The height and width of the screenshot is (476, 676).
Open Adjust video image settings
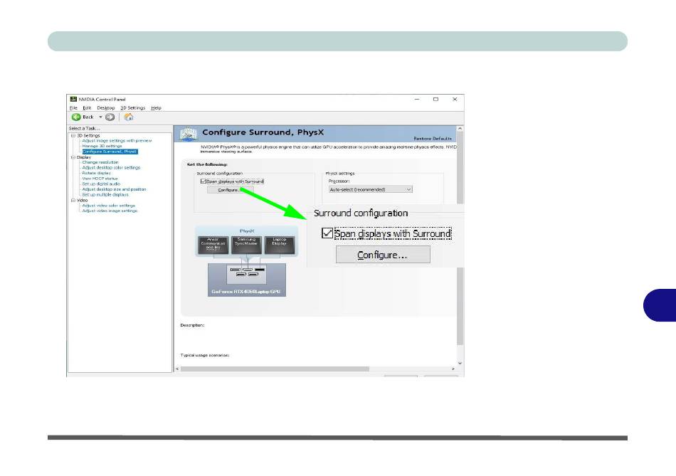(x=110, y=211)
